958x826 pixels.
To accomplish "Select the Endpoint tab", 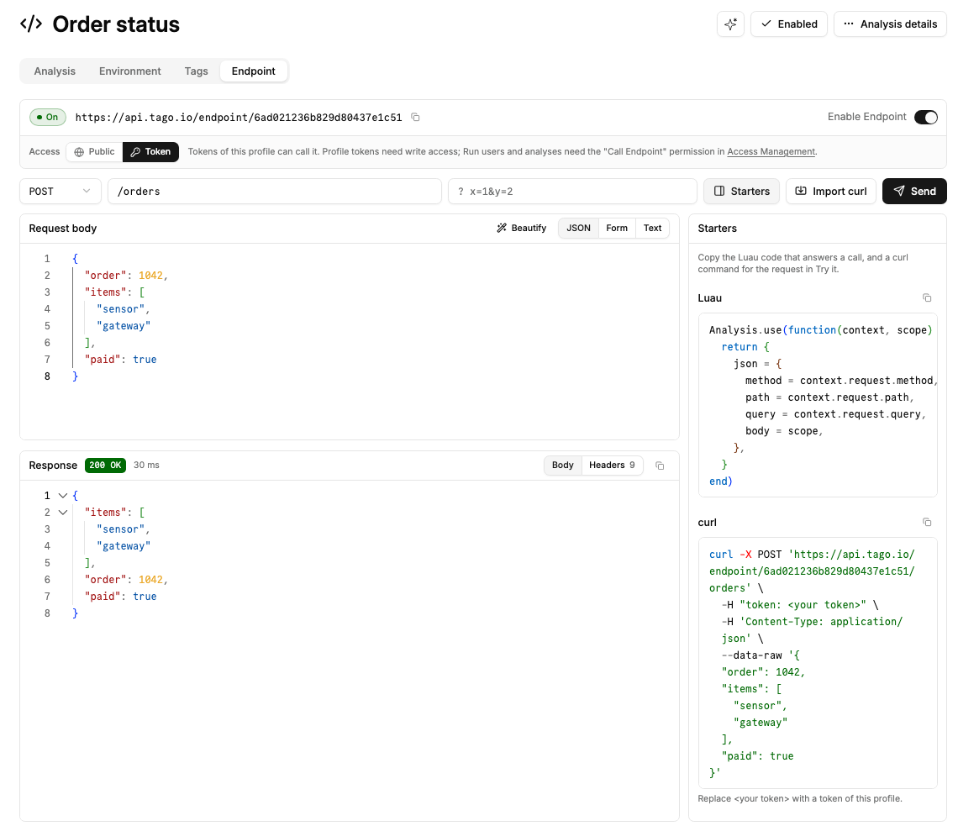I will click(254, 71).
